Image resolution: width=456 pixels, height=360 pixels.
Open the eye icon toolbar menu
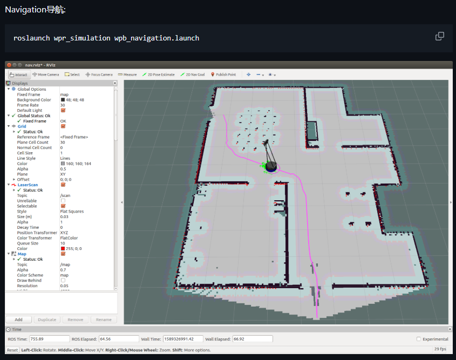[272, 74]
